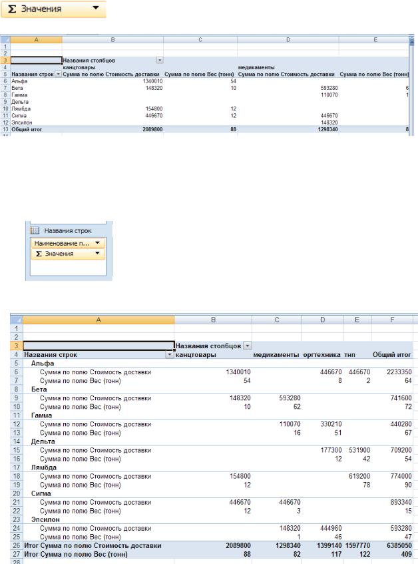
Task: Click Лямбда total value 774000
Action: [401, 476]
